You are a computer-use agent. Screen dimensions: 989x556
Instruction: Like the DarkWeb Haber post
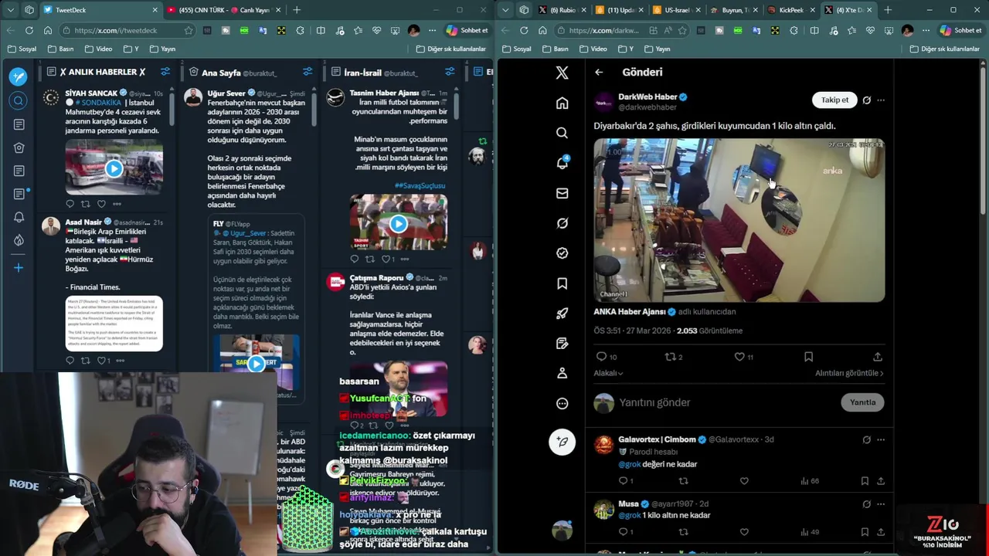pos(739,357)
